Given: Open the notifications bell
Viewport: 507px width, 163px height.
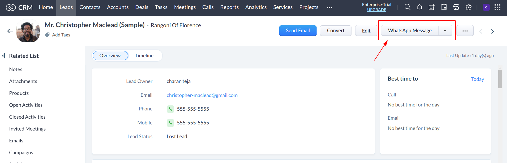Looking at the screenshot, I should [419, 7].
